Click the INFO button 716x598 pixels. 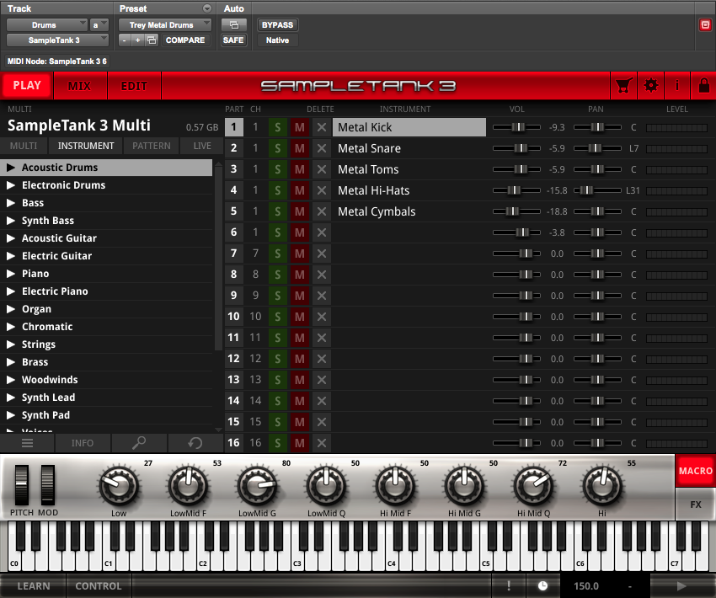[83, 443]
